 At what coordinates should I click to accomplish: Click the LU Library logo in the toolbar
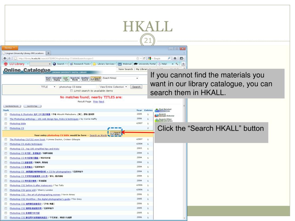coord(14,64)
